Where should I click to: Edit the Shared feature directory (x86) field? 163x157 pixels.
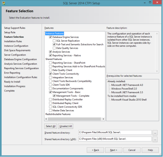point(115,139)
